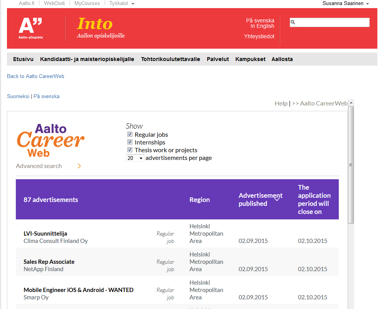The width and height of the screenshot is (382, 309).
Task: Open Advanced search
Action: pos(39,166)
